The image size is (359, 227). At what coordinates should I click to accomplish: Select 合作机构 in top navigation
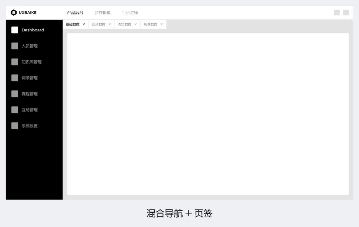(102, 12)
